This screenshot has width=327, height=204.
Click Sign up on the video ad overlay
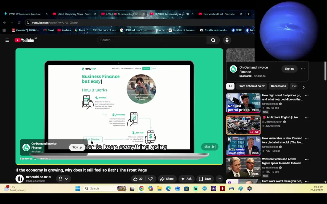pyautogui.click(x=77, y=147)
